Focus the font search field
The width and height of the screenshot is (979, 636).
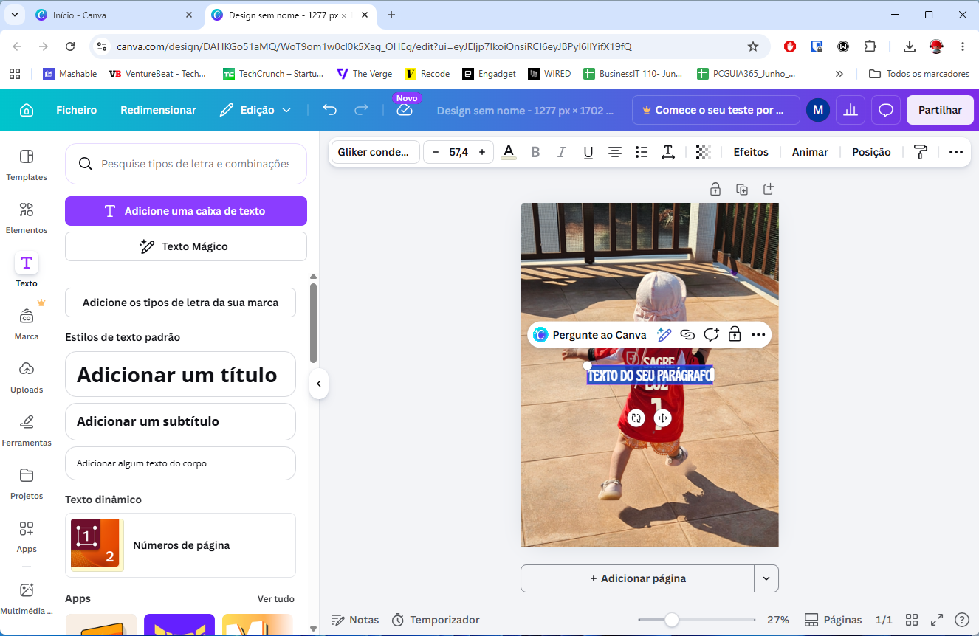[186, 164]
